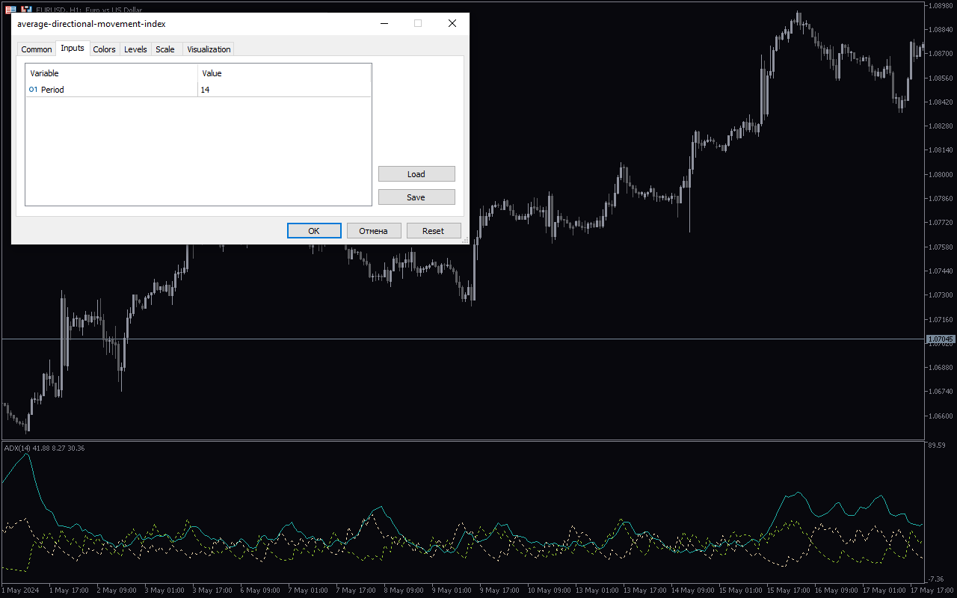Click the current price label 1.07045

[941, 339]
